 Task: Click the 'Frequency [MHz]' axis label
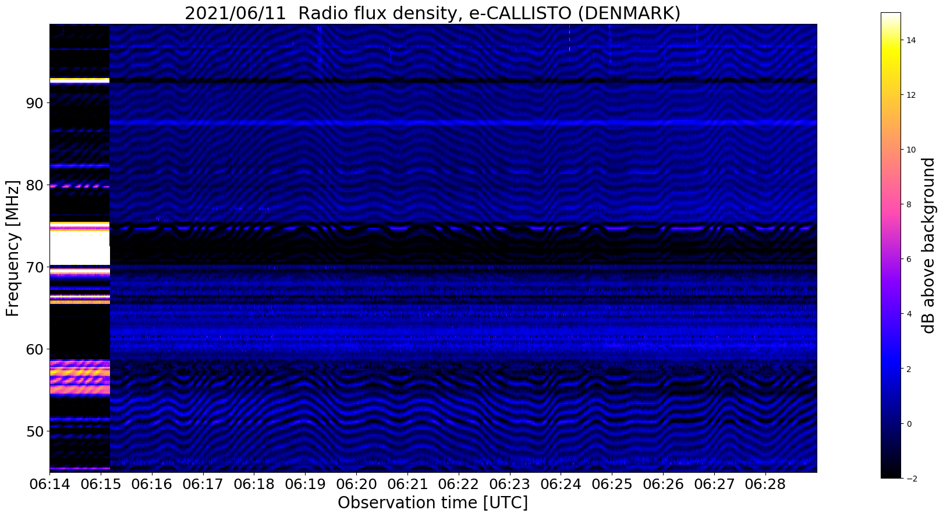[13, 248]
